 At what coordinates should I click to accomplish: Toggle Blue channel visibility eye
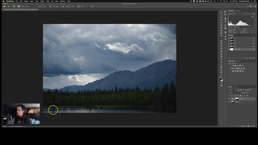coord(229,47)
